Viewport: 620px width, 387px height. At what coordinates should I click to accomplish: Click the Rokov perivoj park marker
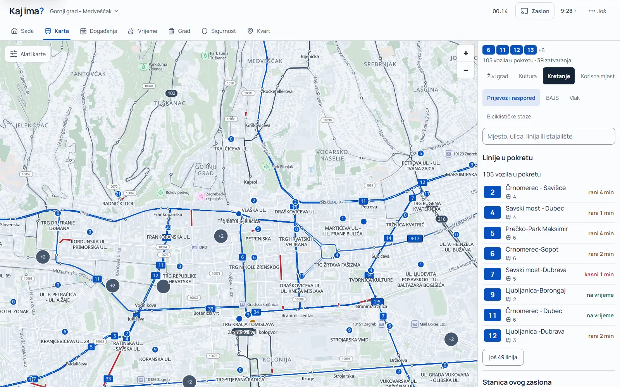(160, 192)
